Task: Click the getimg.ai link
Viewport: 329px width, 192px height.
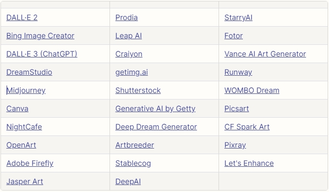Action: point(132,72)
